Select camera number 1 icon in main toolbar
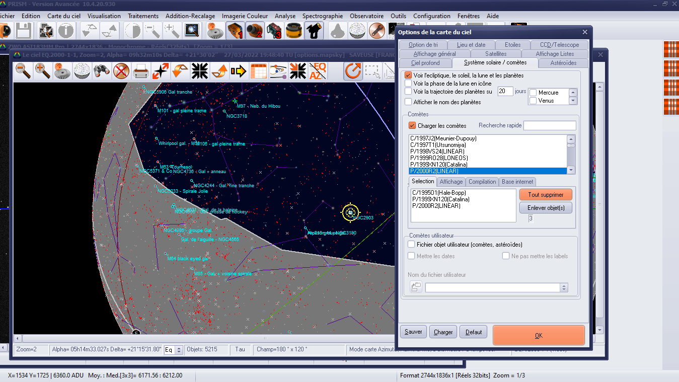679x382 pixels. (x=235, y=31)
